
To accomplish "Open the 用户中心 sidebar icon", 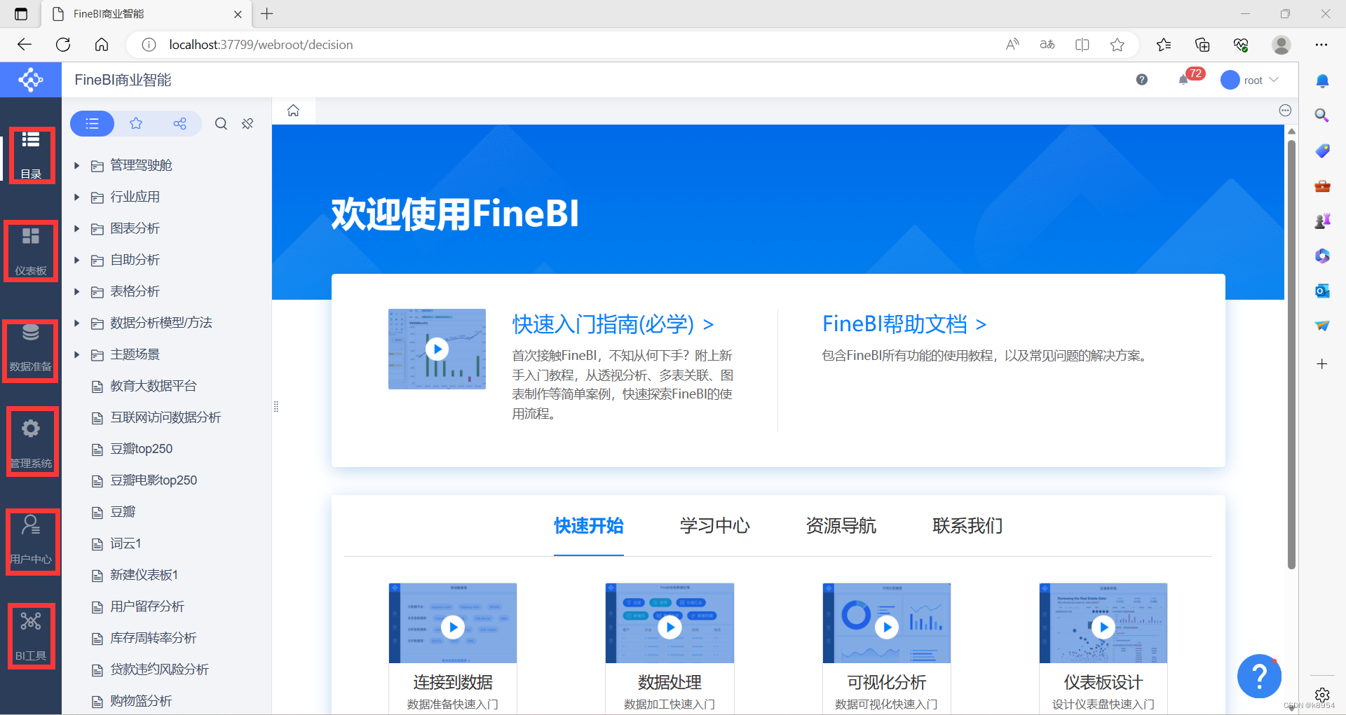I will click(x=31, y=541).
